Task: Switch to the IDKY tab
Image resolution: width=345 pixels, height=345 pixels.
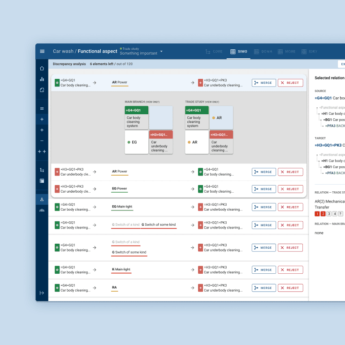Action: [x=309, y=52]
